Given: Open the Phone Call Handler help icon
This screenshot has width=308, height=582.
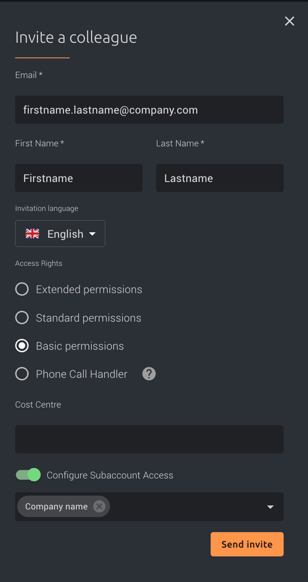Looking at the screenshot, I should point(149,374).
